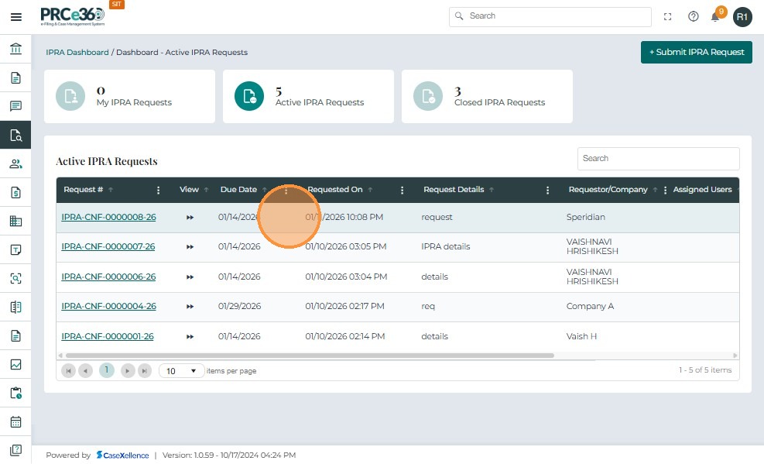Click the Submit IPRA Request button
This screenshot has height=464, width=764.
click(x=696, y=52)
